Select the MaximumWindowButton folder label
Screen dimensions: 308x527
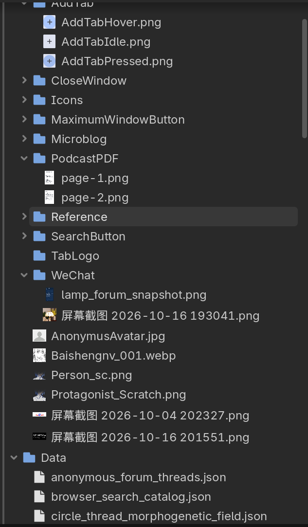(x=118, y=120)
